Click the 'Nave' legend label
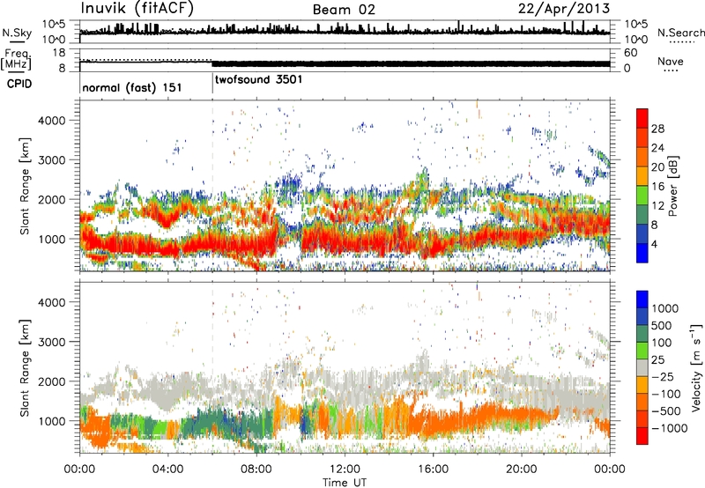 tap(671, 61)
